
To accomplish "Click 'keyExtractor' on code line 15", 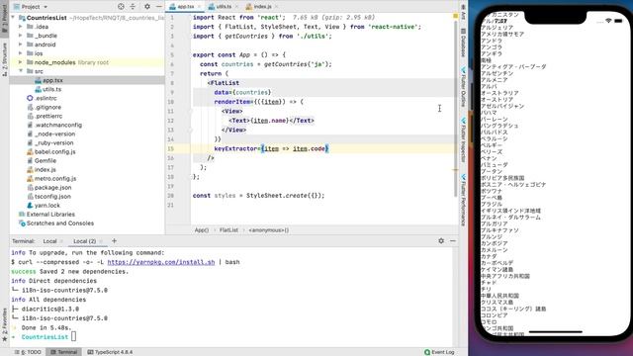I will point(235,148).
